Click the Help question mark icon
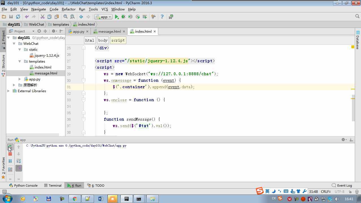This screenshot has height=203, width=361. point(162,17)
